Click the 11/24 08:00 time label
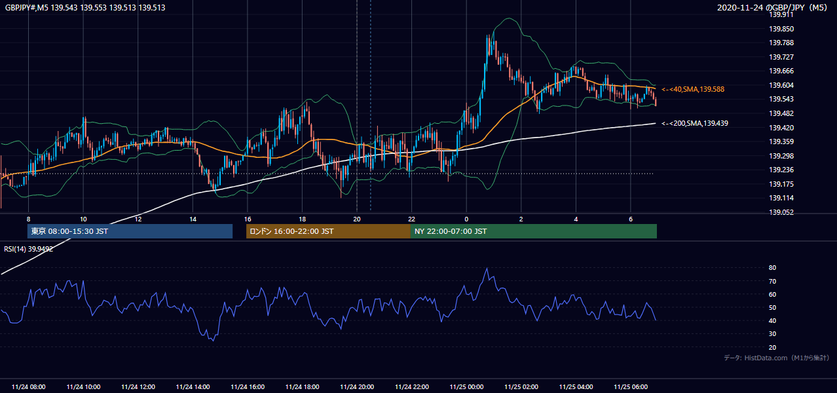This screenshot has height=393, width=837. 29,387
